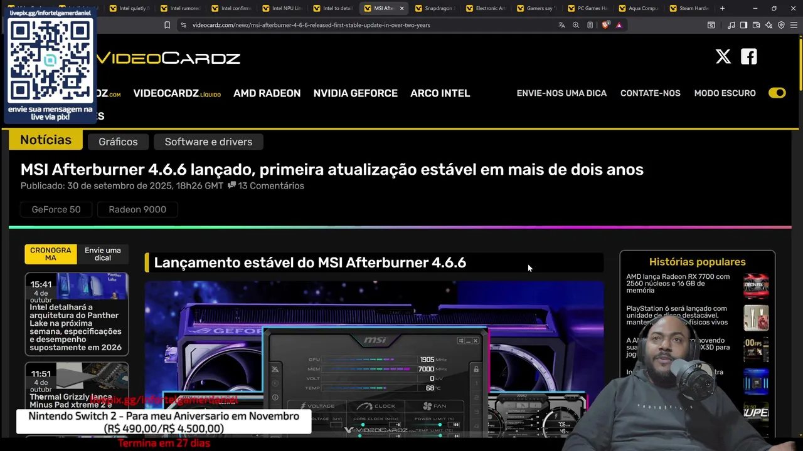Open the Brave Wallet icon
Image resolution: width=803 pixels, height=451 pixels.
pos(756,25)
